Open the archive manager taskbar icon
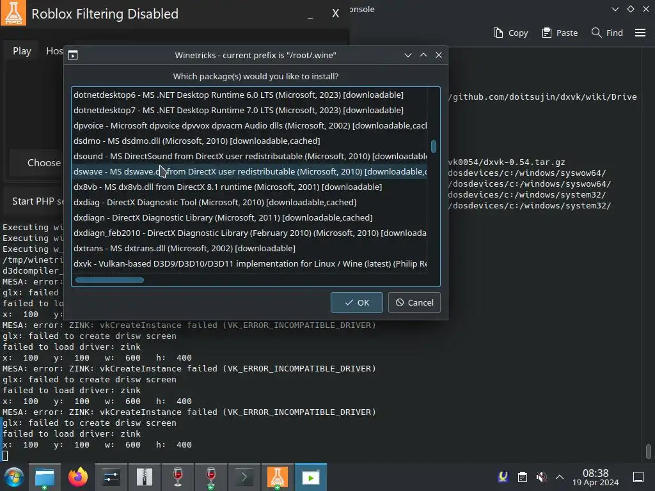Image resolution: width=655 pixels, height=491 pixels. pyautogui.click(x=144, y=477)
